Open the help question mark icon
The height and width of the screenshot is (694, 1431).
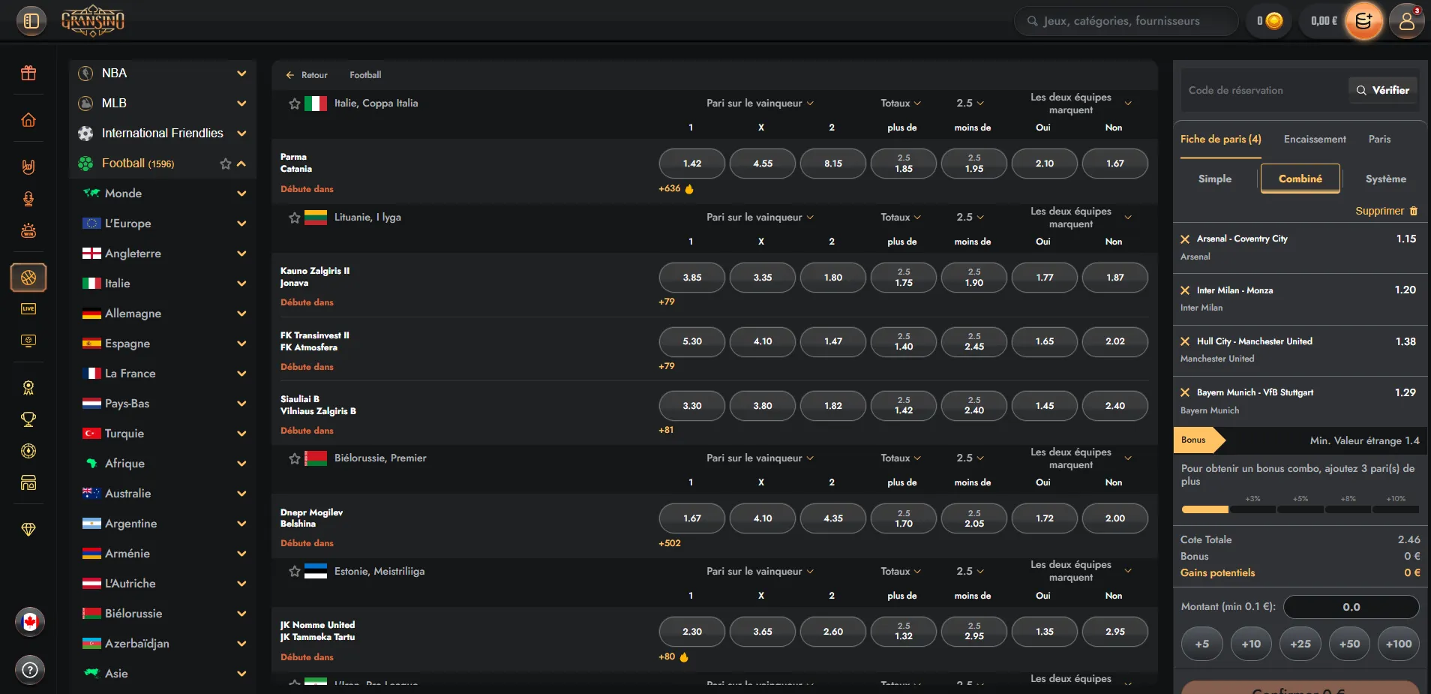[x=30, y=670]
